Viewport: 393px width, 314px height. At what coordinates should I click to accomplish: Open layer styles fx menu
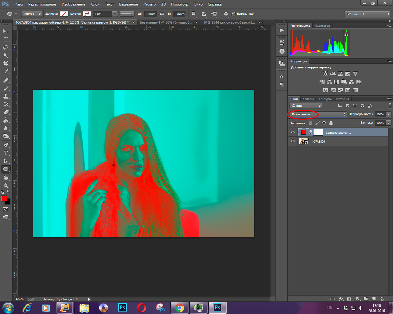click(341, 299)
